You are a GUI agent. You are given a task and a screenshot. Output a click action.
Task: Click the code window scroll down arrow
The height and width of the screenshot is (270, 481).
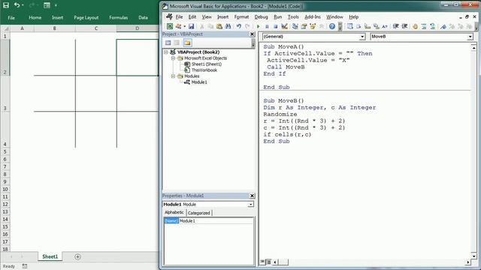pyautogui.click(x=474, y=256)
